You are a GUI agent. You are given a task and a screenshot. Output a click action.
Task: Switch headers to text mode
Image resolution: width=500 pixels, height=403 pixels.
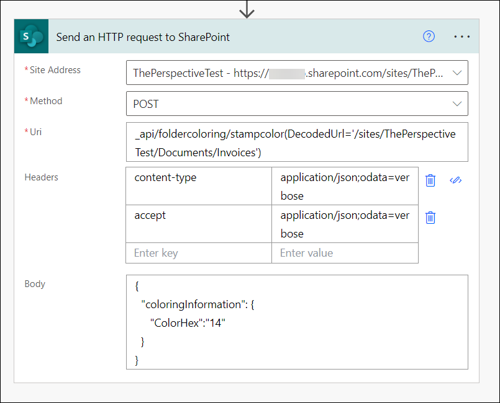pos(455,180)
